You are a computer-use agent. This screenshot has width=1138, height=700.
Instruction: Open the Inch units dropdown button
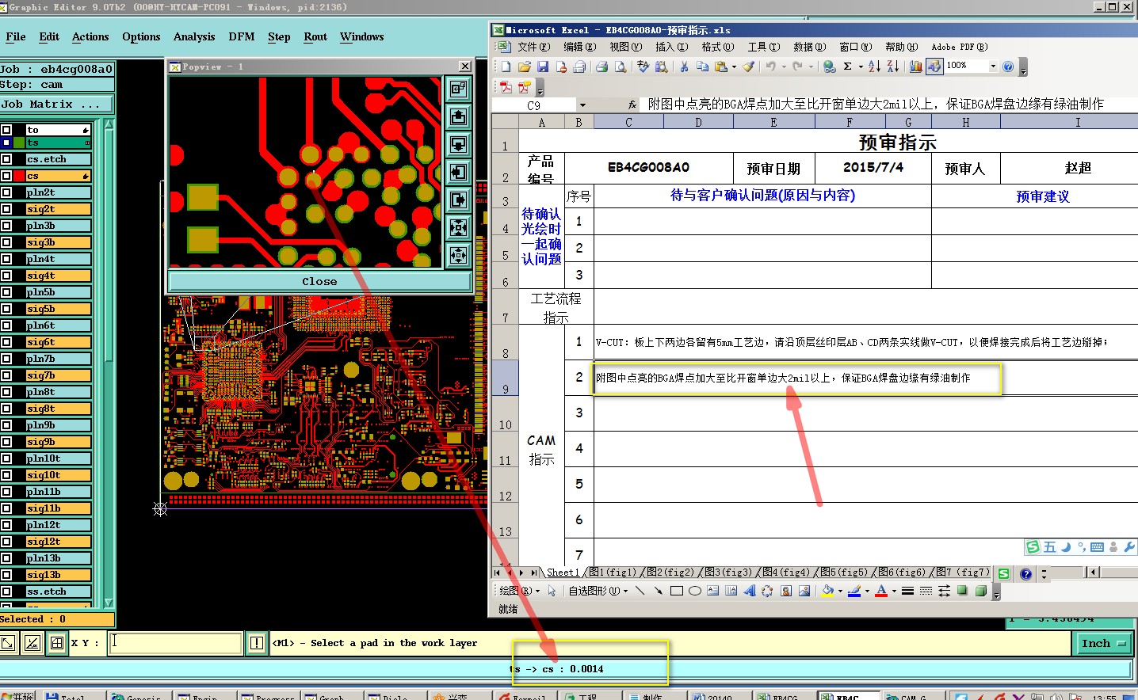pos(1104,643)
